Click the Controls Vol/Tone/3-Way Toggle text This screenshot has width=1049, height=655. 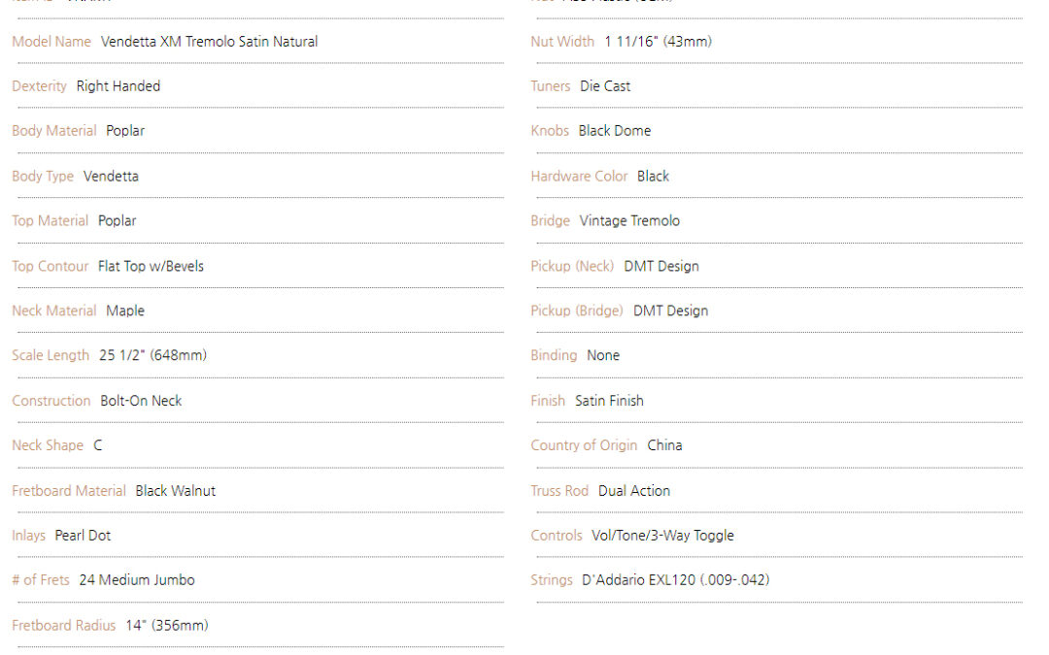click(662, 536)
